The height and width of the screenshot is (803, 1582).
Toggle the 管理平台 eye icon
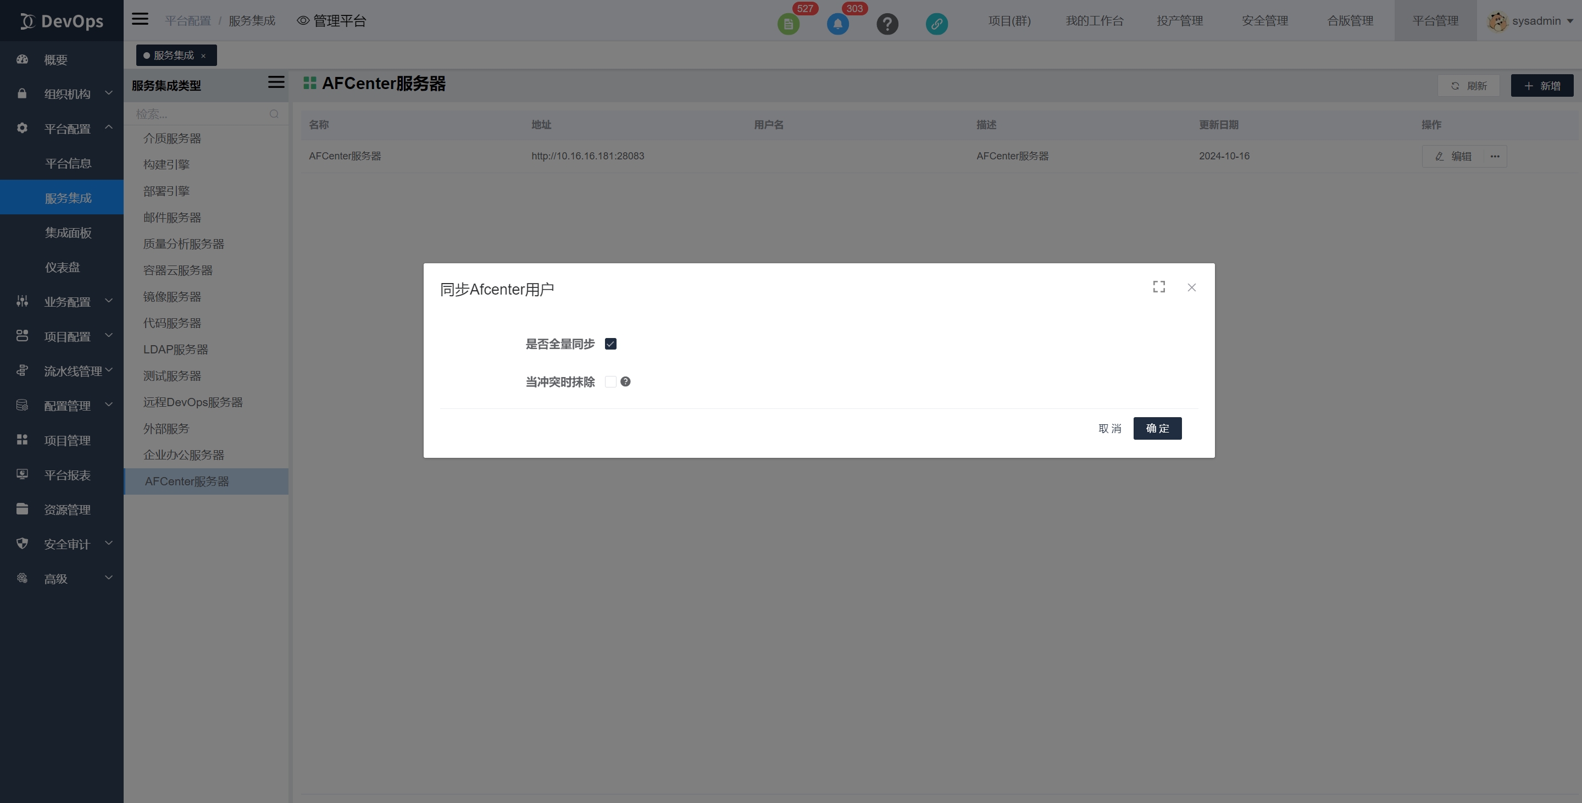303,21
